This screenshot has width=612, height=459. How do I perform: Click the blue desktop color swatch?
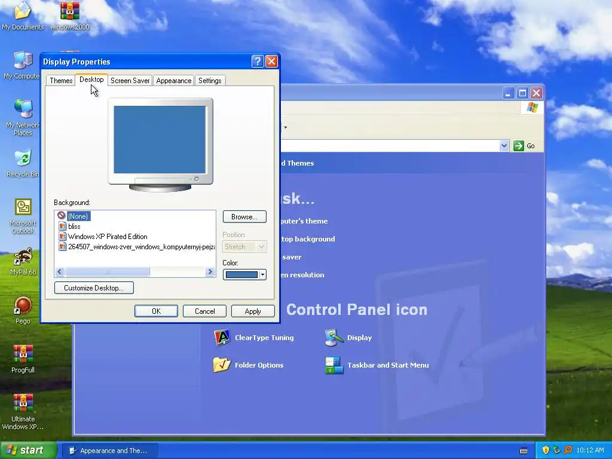241,275
